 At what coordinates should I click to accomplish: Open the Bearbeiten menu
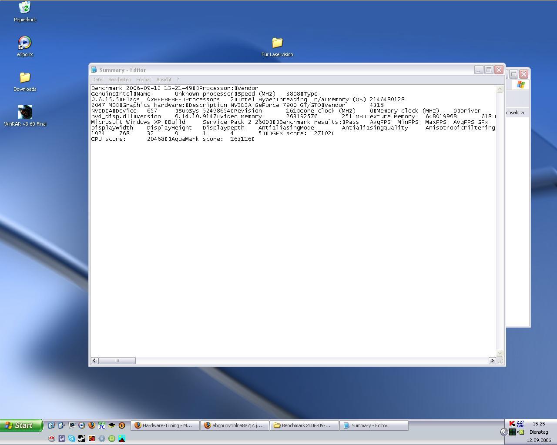click(120, 80)
